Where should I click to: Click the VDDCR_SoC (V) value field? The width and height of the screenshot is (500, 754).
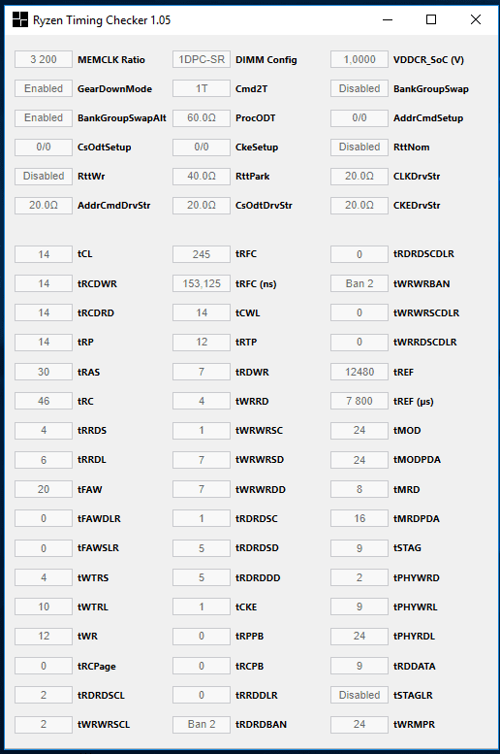[x=359, y=59]
